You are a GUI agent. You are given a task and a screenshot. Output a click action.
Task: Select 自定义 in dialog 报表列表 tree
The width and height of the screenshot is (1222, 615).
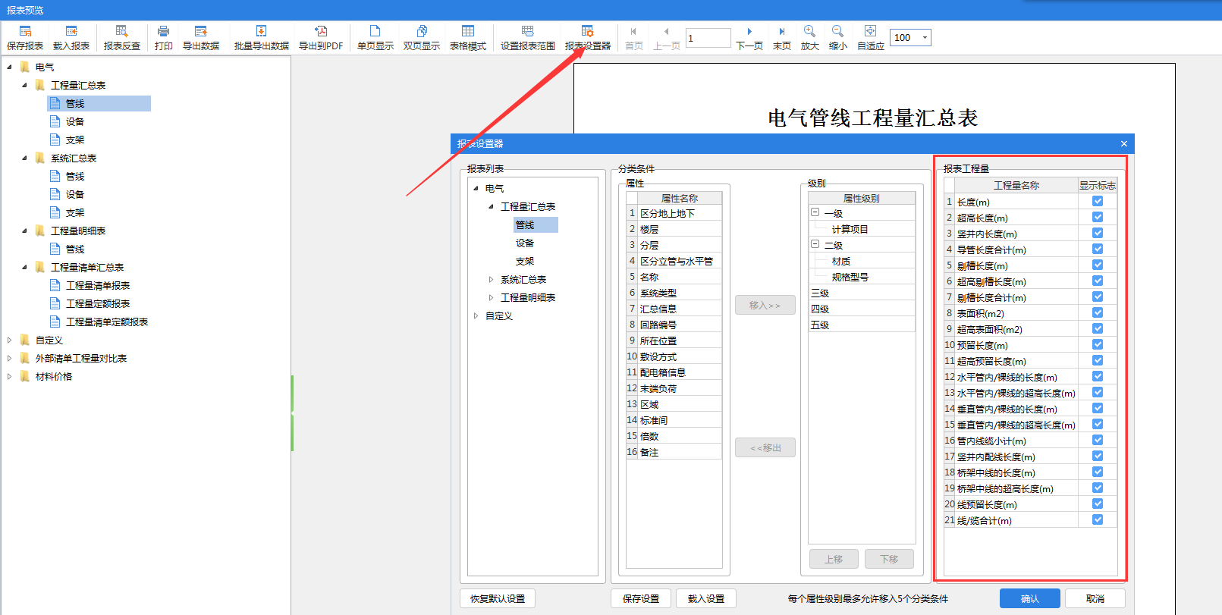499,316
